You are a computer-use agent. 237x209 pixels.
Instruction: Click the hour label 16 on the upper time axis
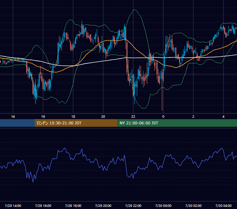(x=43, y=117)
